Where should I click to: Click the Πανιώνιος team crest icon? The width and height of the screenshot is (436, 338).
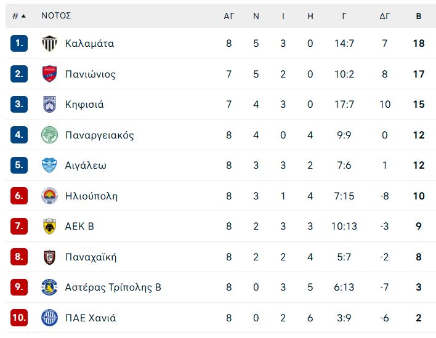click(x=49, y=74)
